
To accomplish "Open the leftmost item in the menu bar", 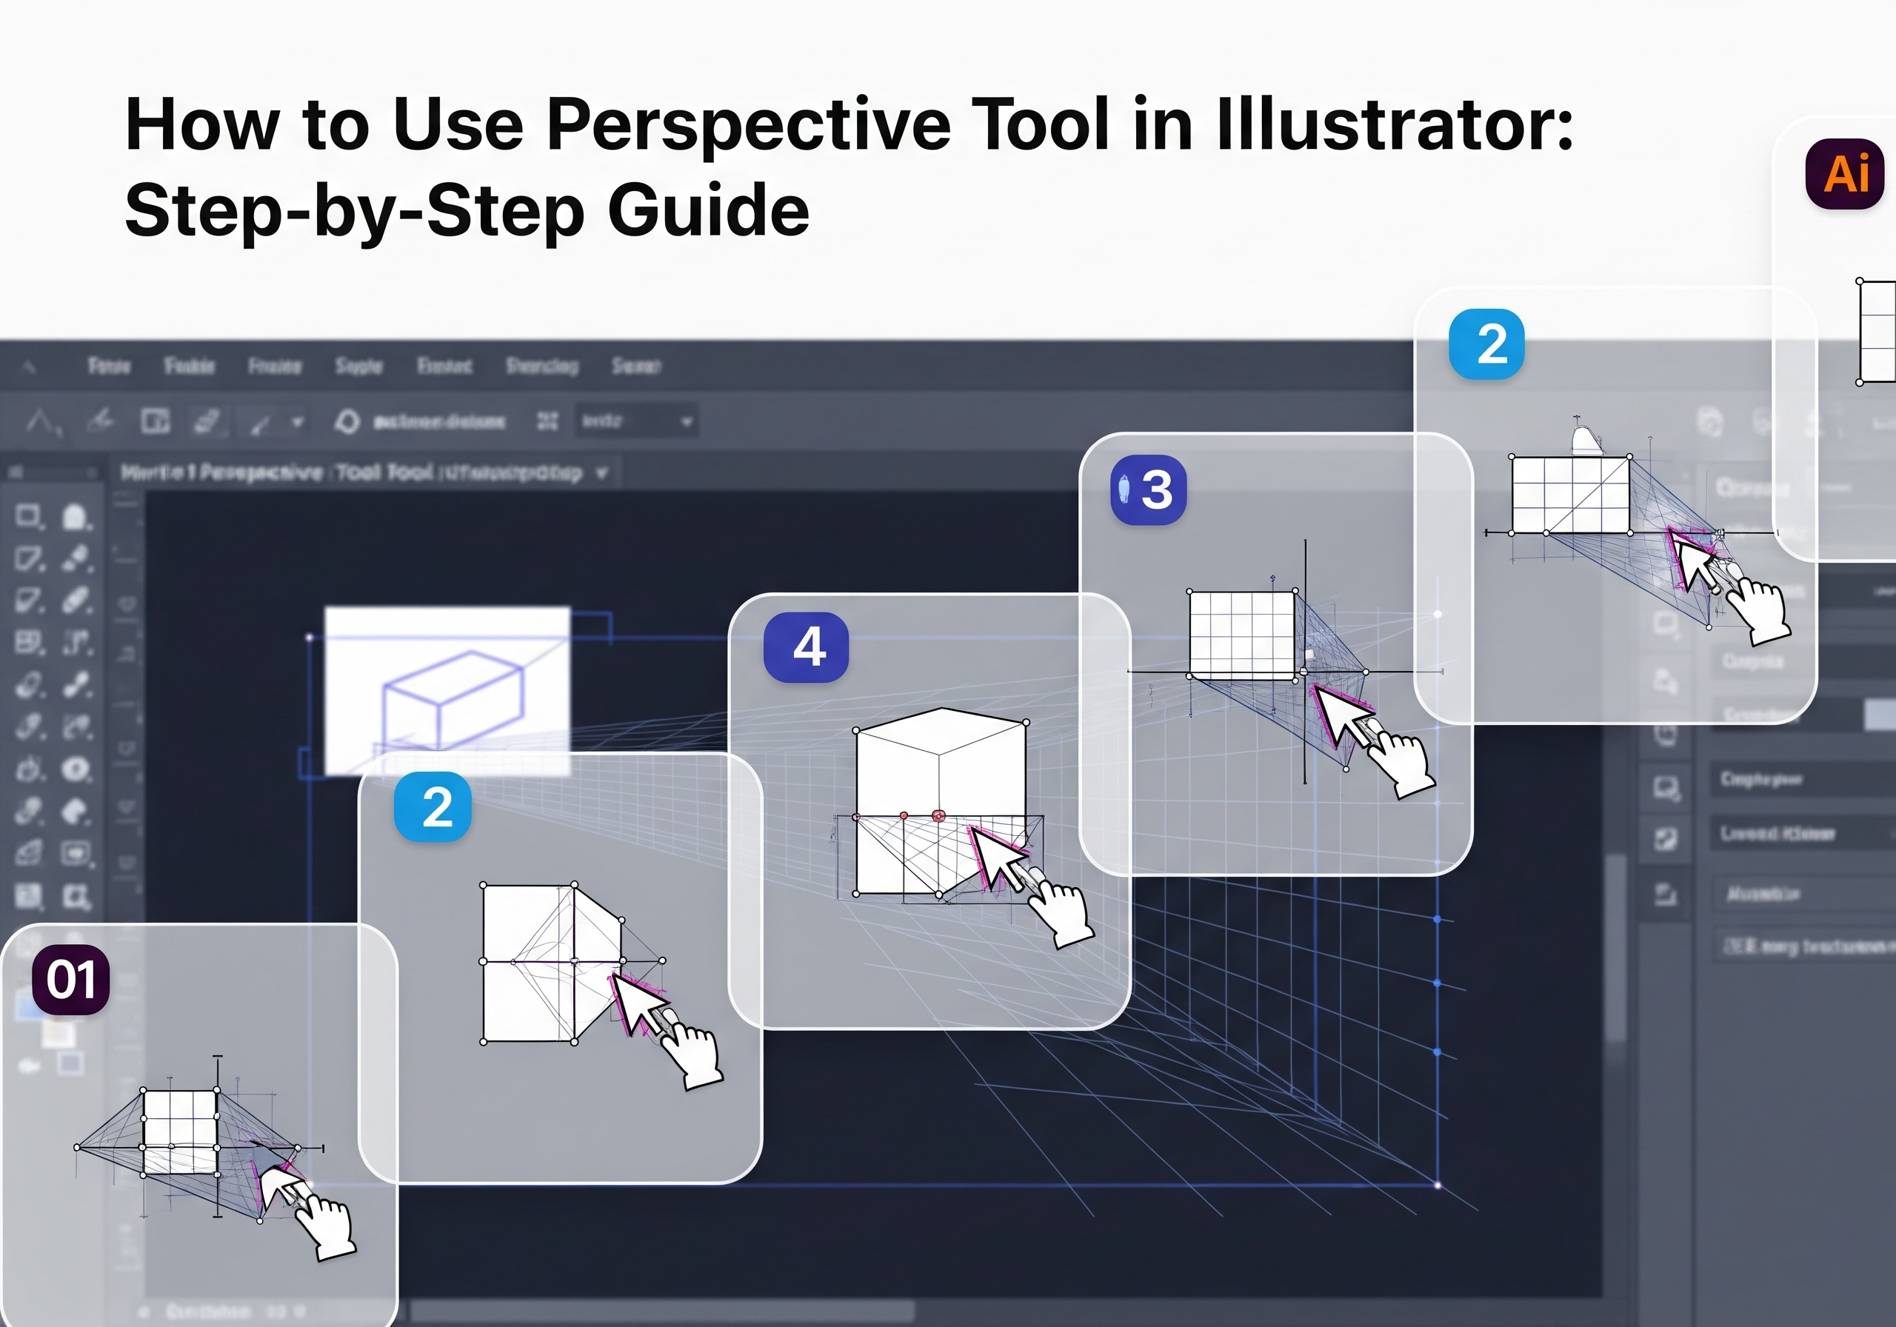I will pyautogui.click(x=109, y=366).
